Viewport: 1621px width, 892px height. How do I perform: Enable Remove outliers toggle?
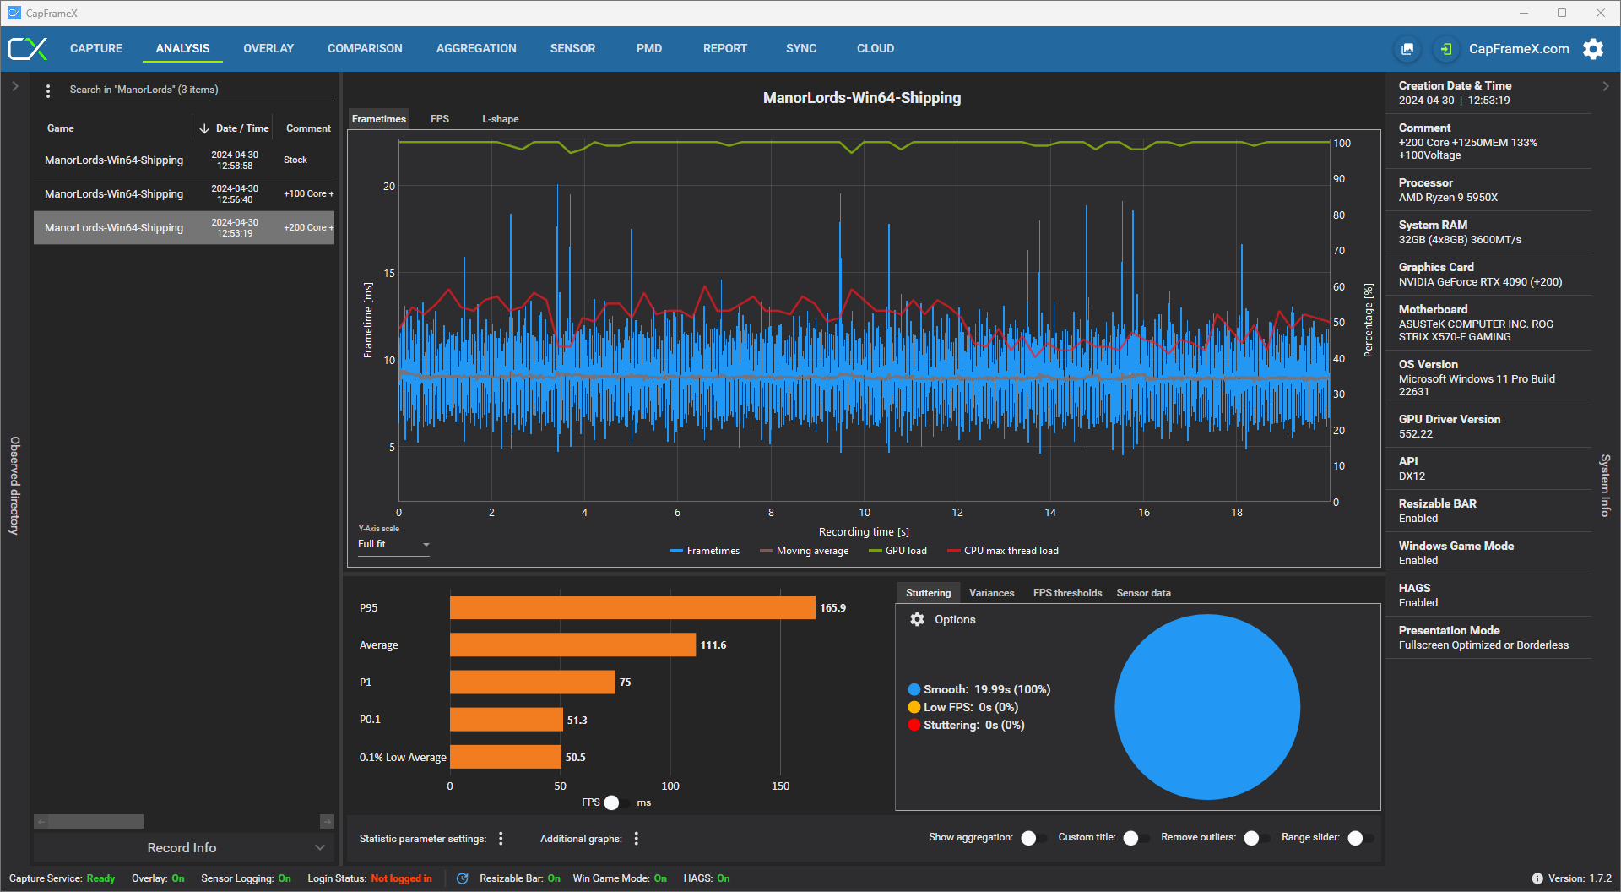coord(1257,838)
